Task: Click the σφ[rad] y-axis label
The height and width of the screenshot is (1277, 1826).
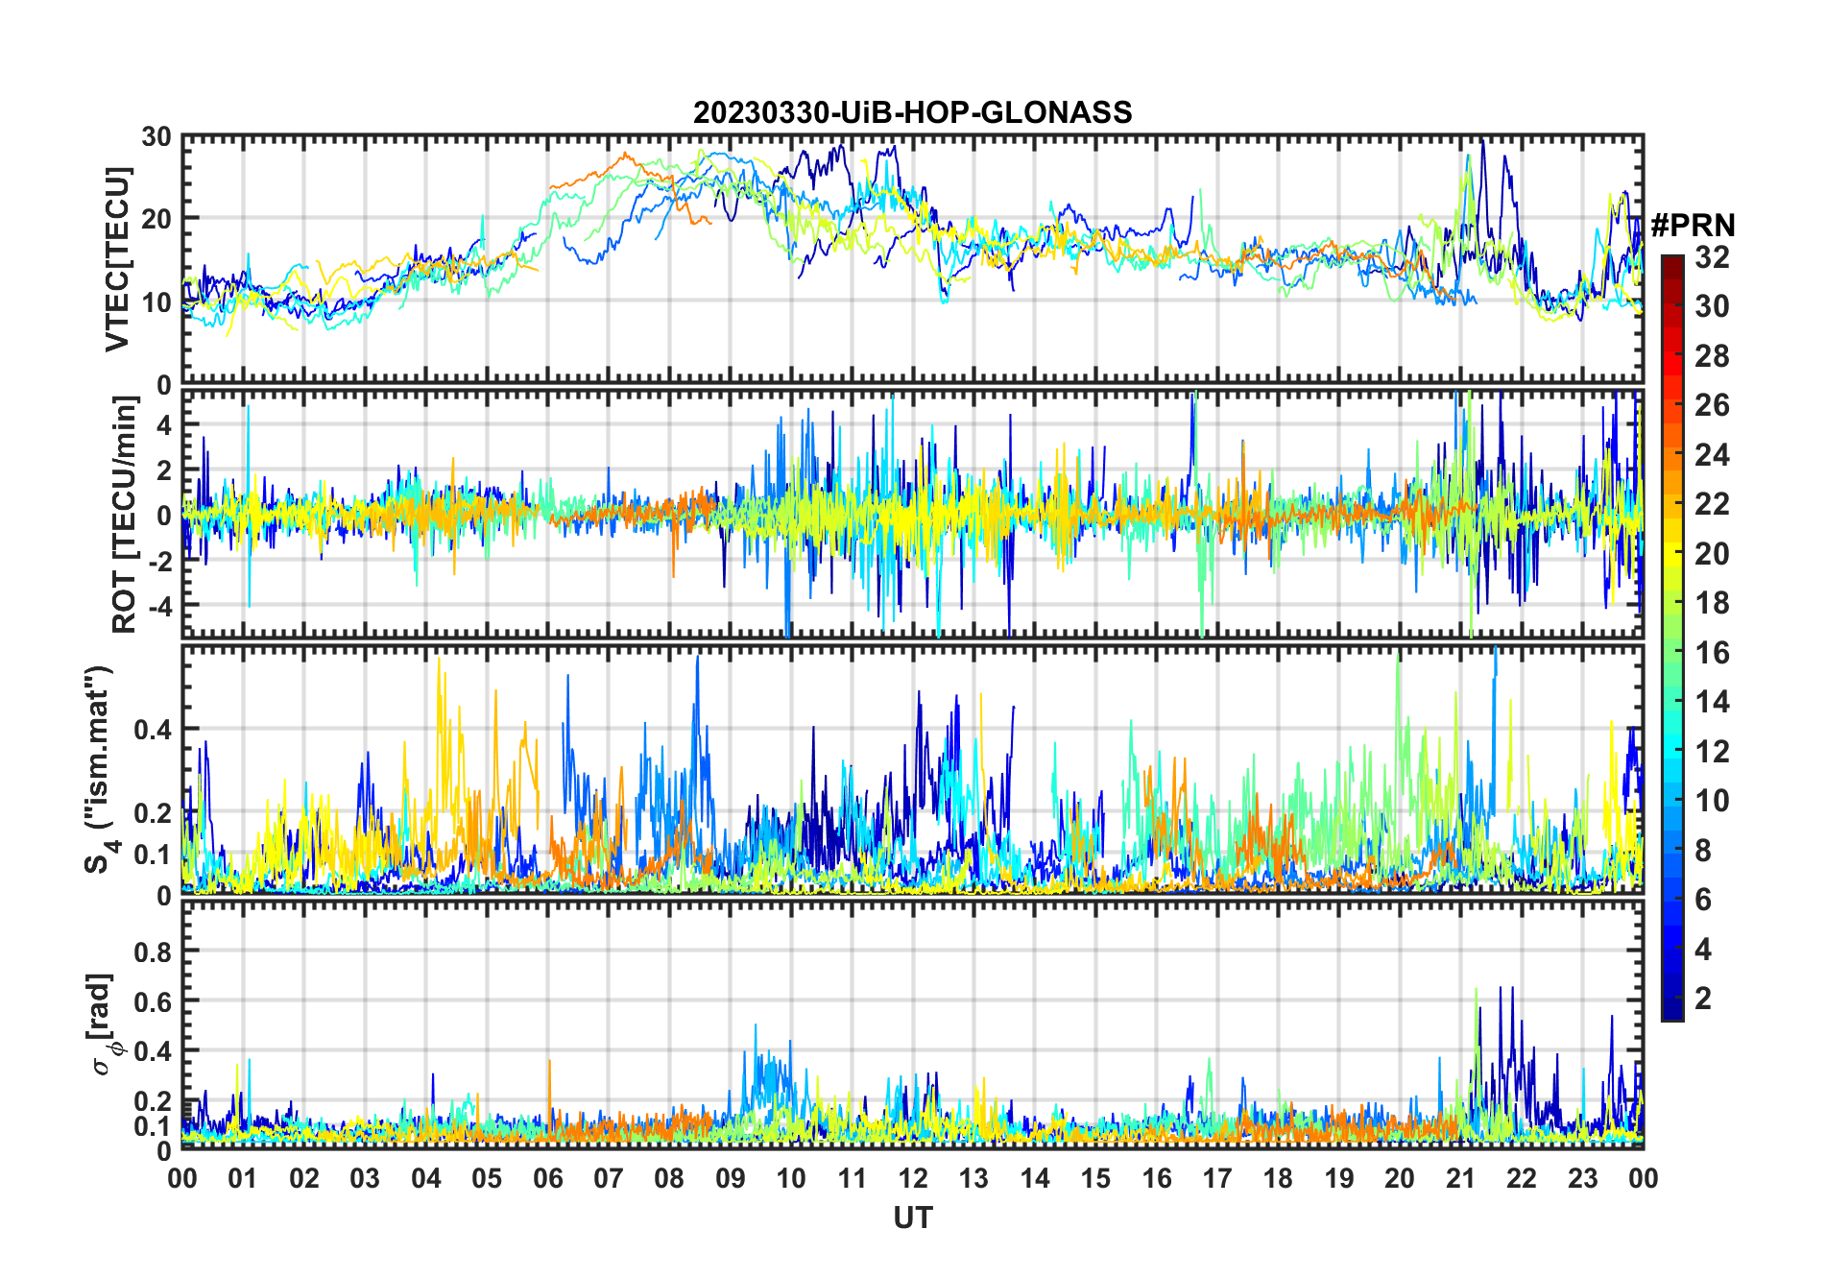Action: coord(104,1024)
